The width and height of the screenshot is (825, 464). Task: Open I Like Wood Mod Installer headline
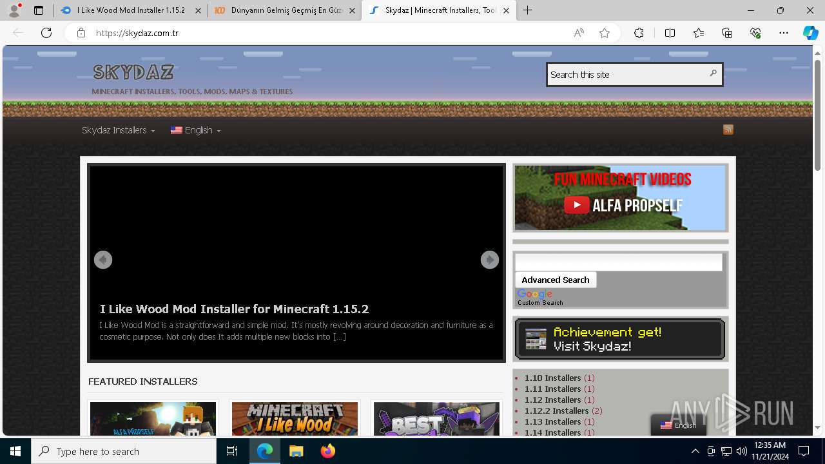click(234, 309)
